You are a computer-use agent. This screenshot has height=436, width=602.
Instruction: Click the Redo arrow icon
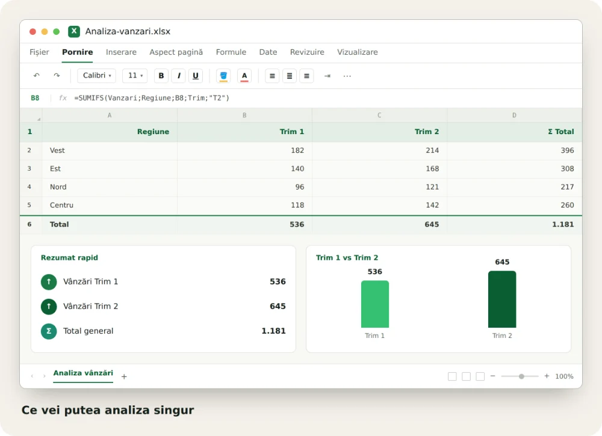(57, 76)
